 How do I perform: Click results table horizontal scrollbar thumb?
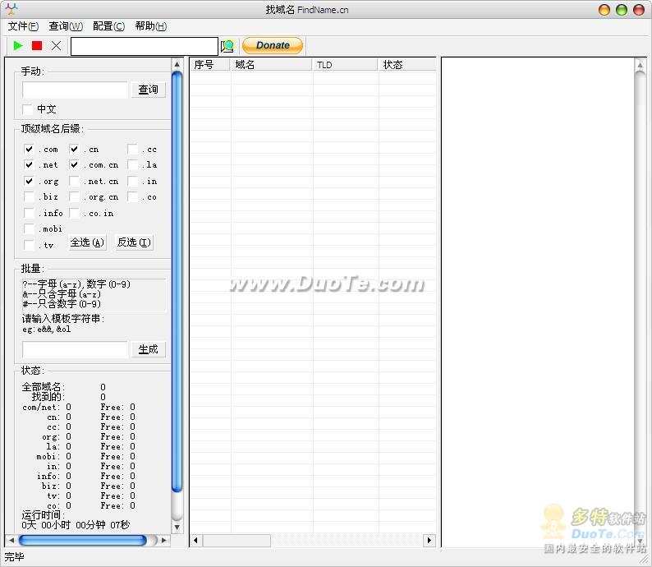click(x=236, y=541)
